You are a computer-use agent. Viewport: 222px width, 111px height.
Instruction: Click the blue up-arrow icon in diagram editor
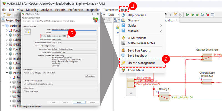[x=118, y=32]
